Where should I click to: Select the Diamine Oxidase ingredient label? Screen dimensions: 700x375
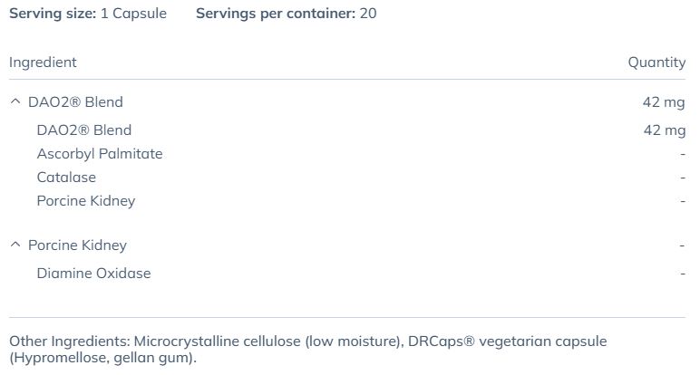tap(93, 274)
